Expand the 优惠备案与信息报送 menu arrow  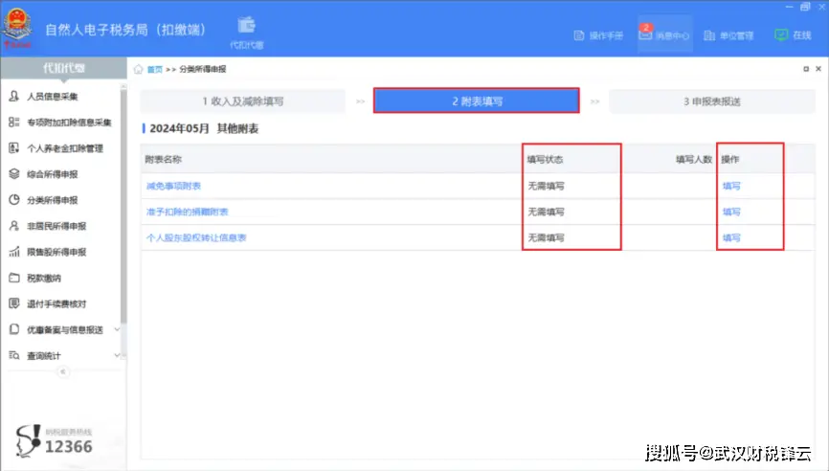[117, 329]
